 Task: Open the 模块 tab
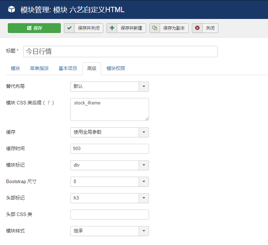(15, 69)
